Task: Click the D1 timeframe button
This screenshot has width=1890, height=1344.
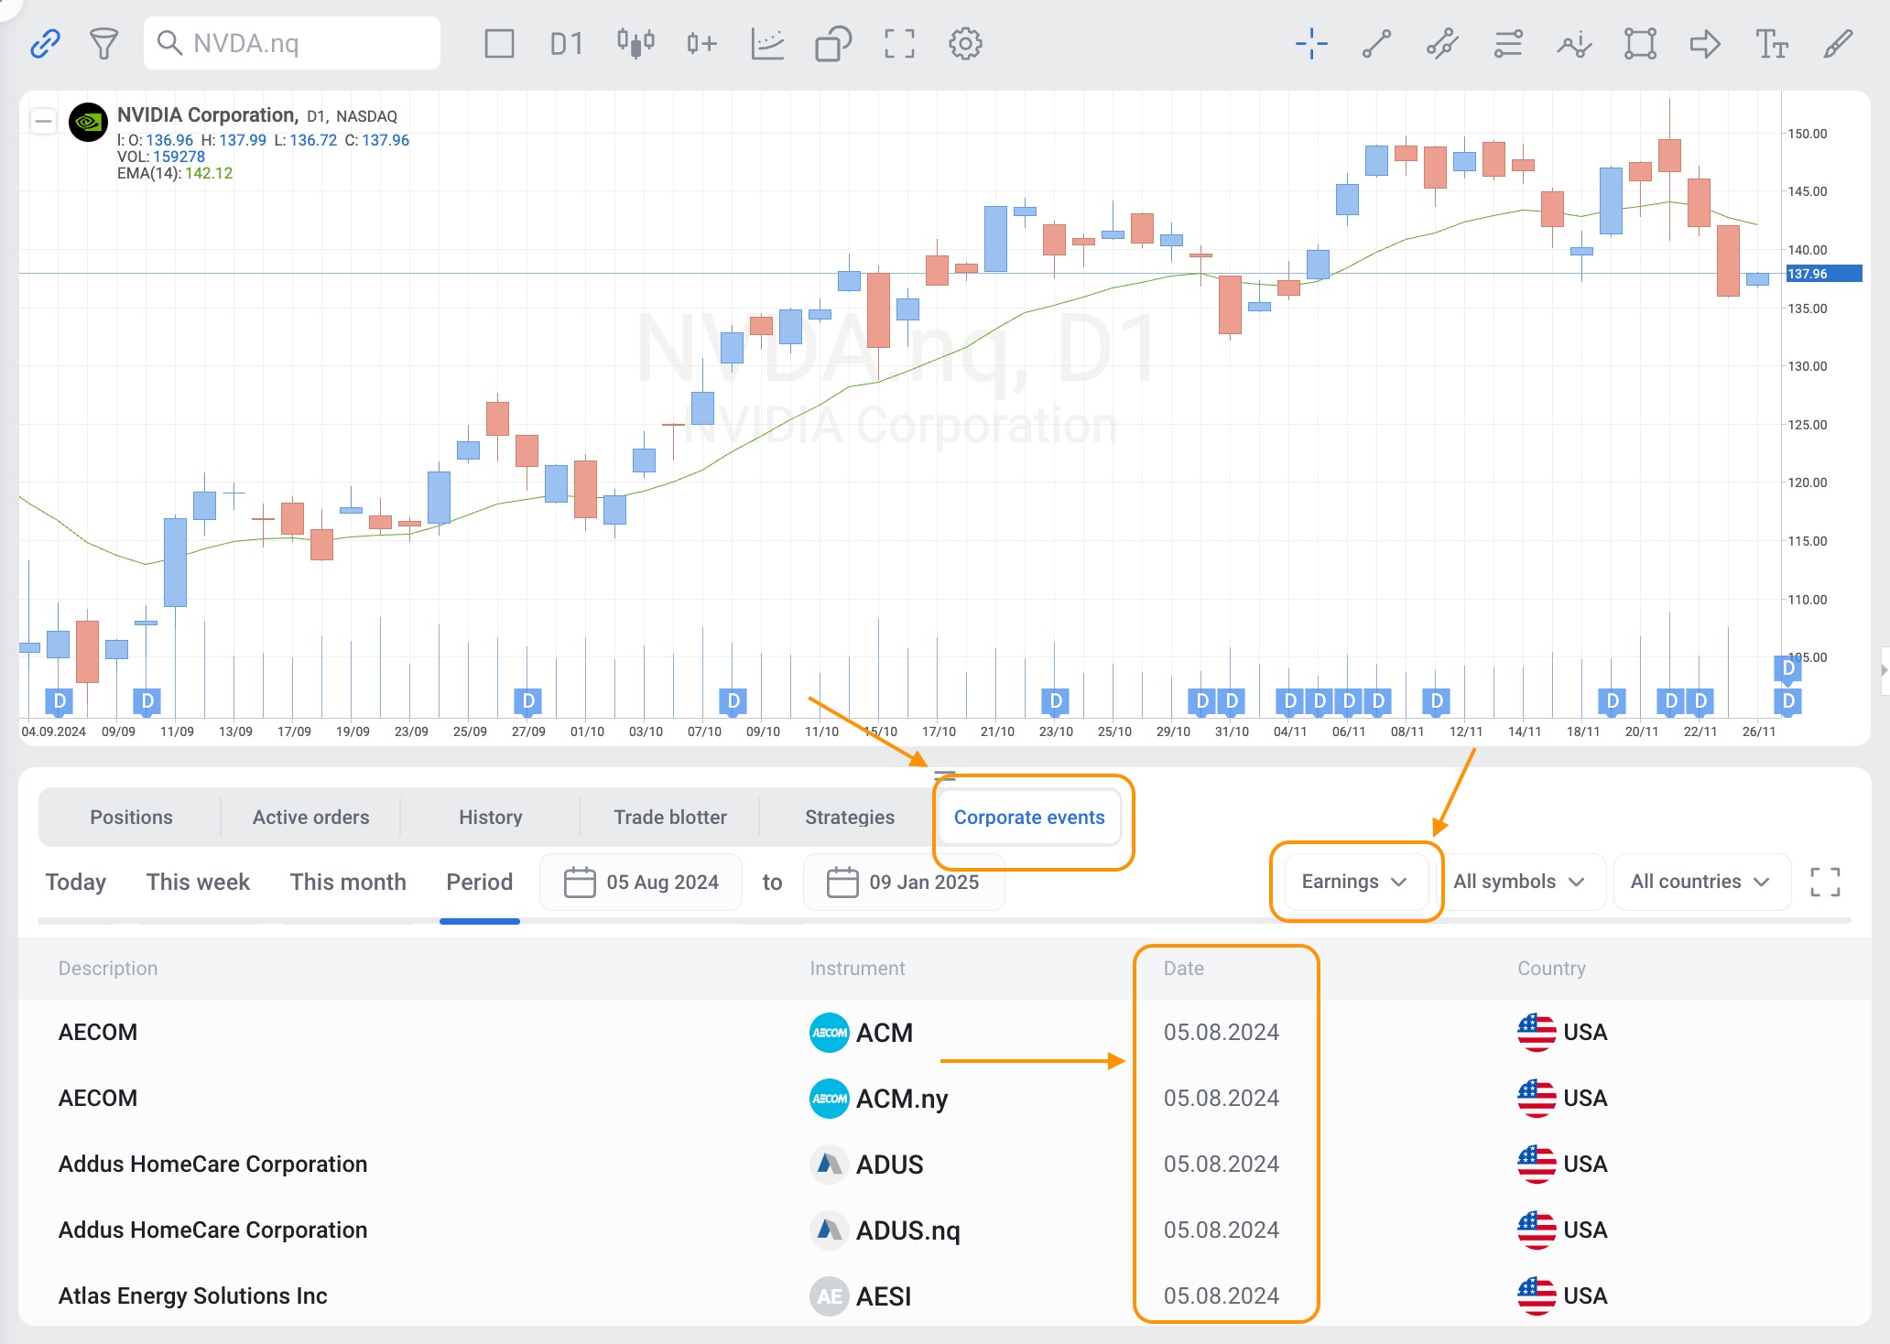Action: click(566, 43)
